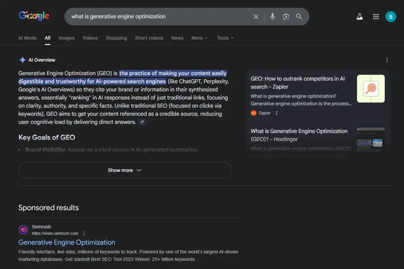Open the Google apps grid
The height and width of the screenshot is (269, 404).
coord(376,16)
